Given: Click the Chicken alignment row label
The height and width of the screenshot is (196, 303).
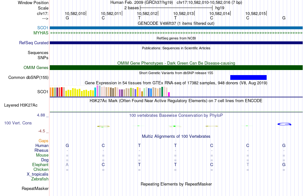Looking at the screenshot, I should tap(41, 169).
